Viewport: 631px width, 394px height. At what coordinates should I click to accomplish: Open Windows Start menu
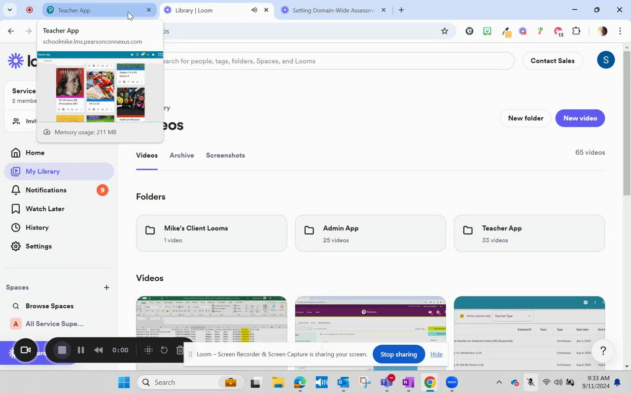(124, 382)
